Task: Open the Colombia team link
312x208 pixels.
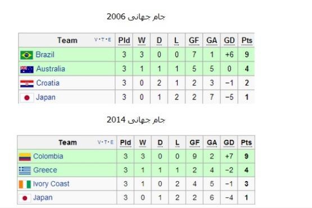Action: click(x=48, y=156)
